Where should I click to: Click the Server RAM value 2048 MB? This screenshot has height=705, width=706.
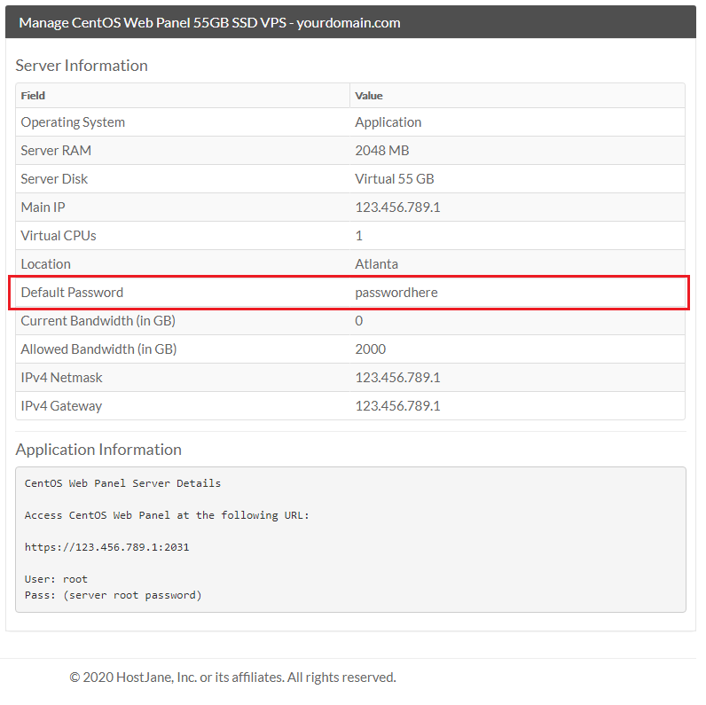tap(381, 151)
